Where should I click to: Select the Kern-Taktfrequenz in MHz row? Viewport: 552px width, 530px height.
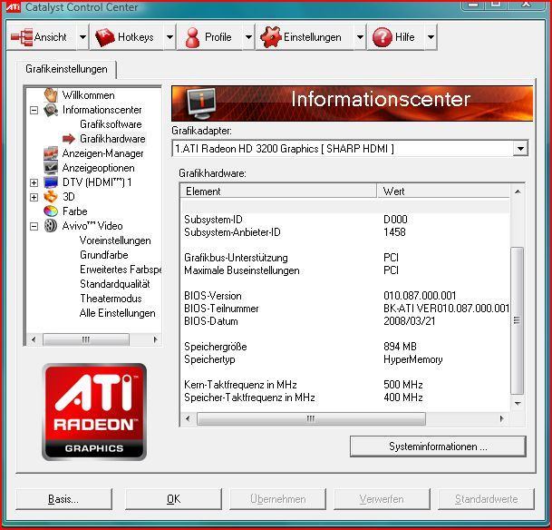point(345,385)
